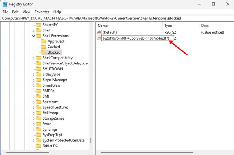Select the Store folder icon
This screenshot has width=234, height=155.
[39, 124]
